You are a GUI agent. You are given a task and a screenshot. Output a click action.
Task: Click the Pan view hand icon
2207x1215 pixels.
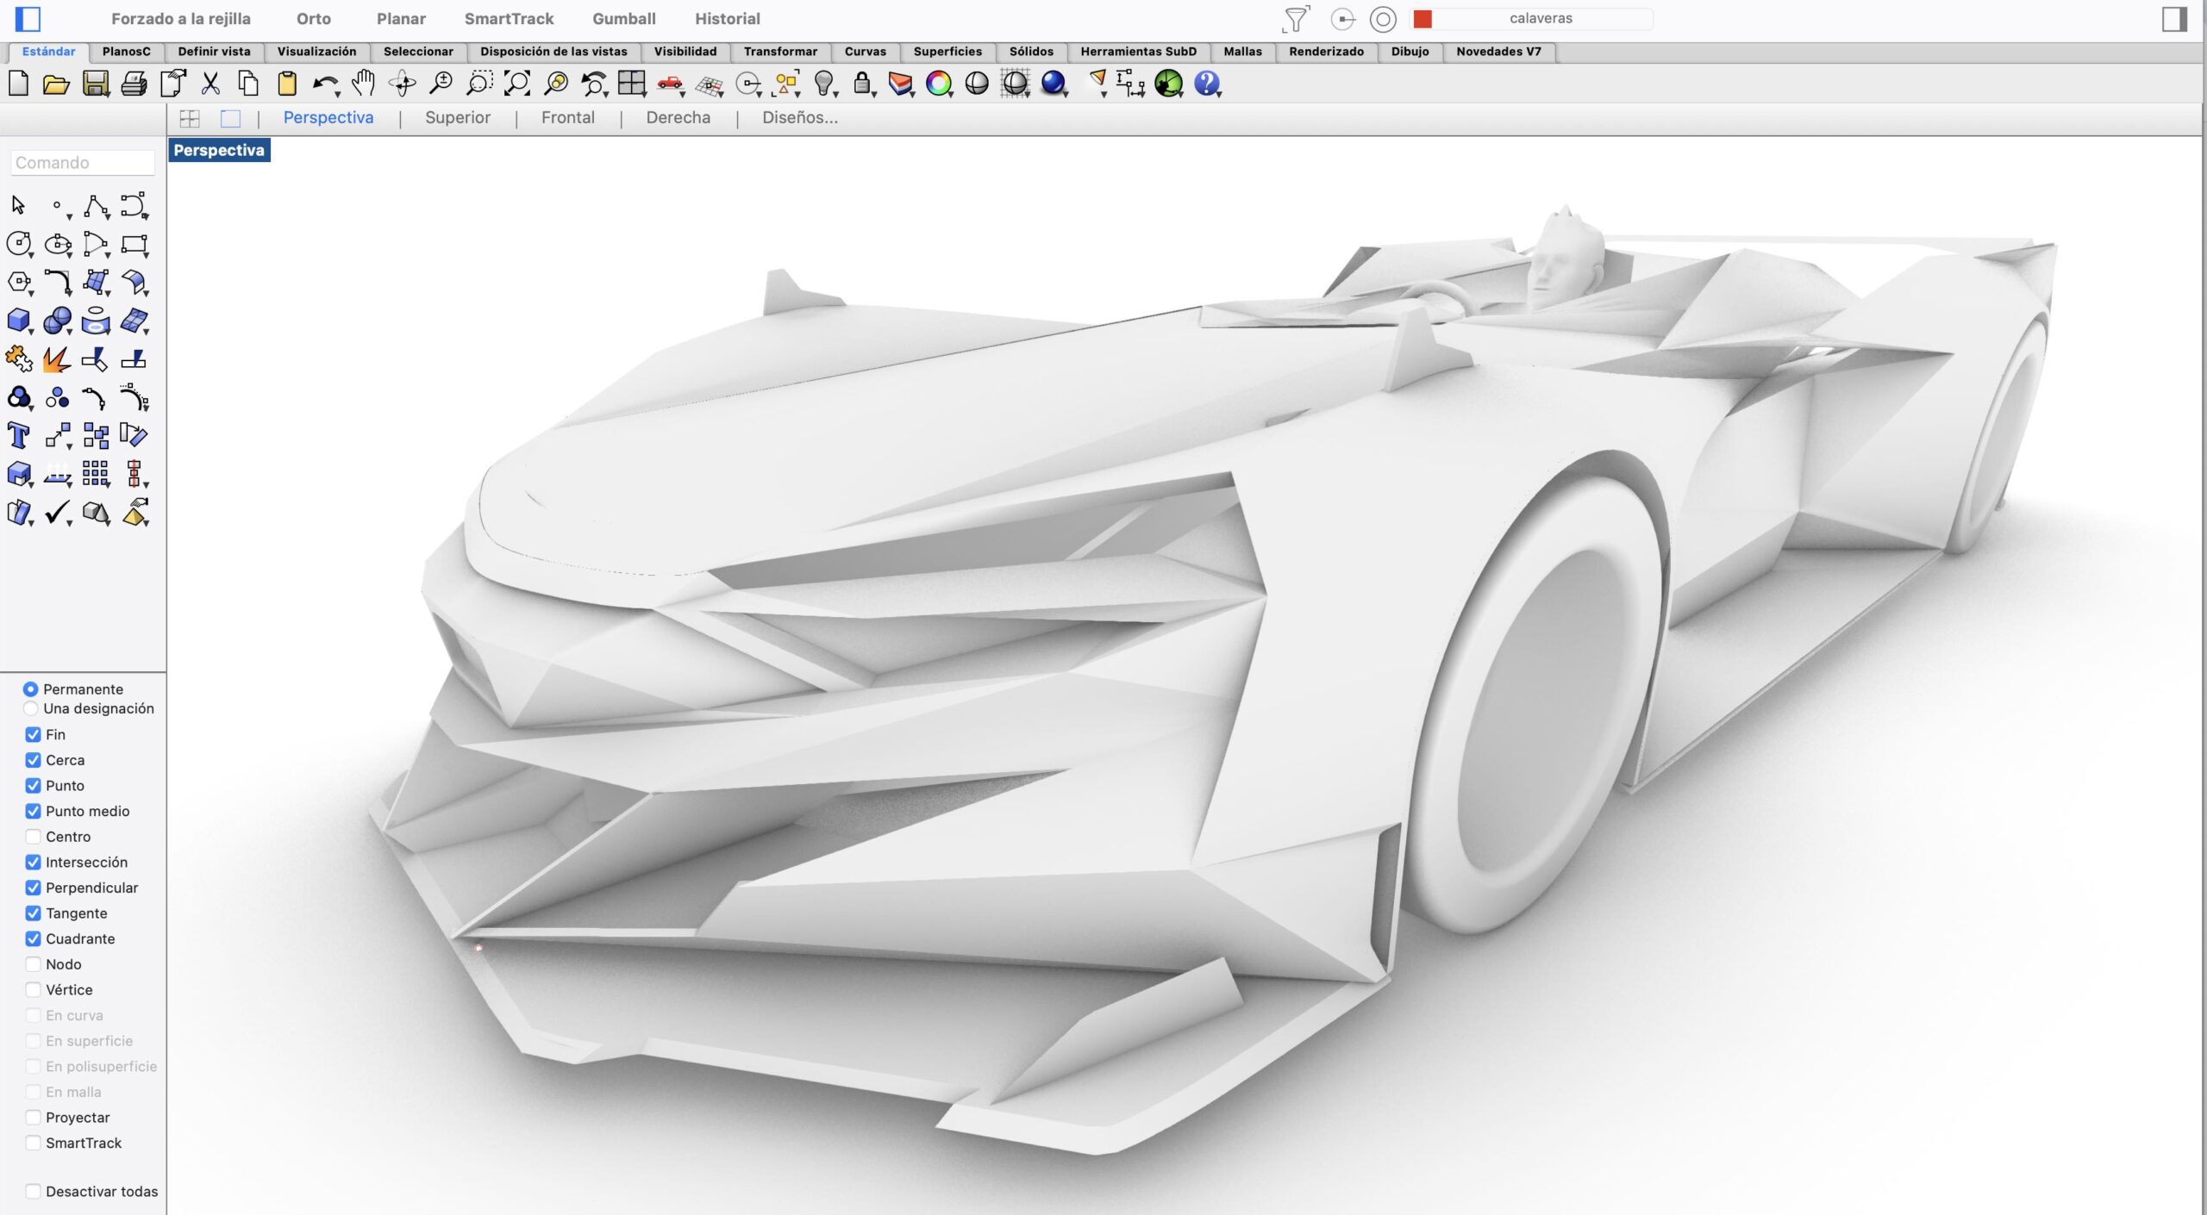click(x=363, y=84)
